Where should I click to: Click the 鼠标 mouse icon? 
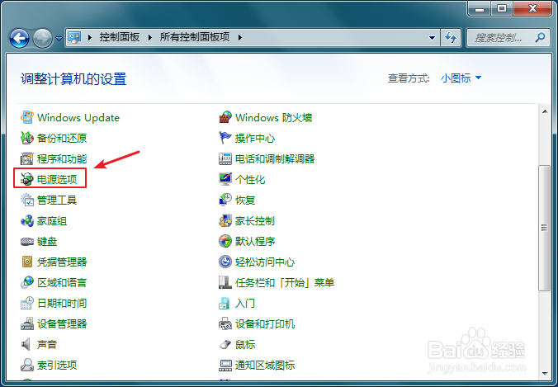click(x=225, y=344)
